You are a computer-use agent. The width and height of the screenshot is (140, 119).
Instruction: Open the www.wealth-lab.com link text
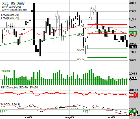[15, 10]
